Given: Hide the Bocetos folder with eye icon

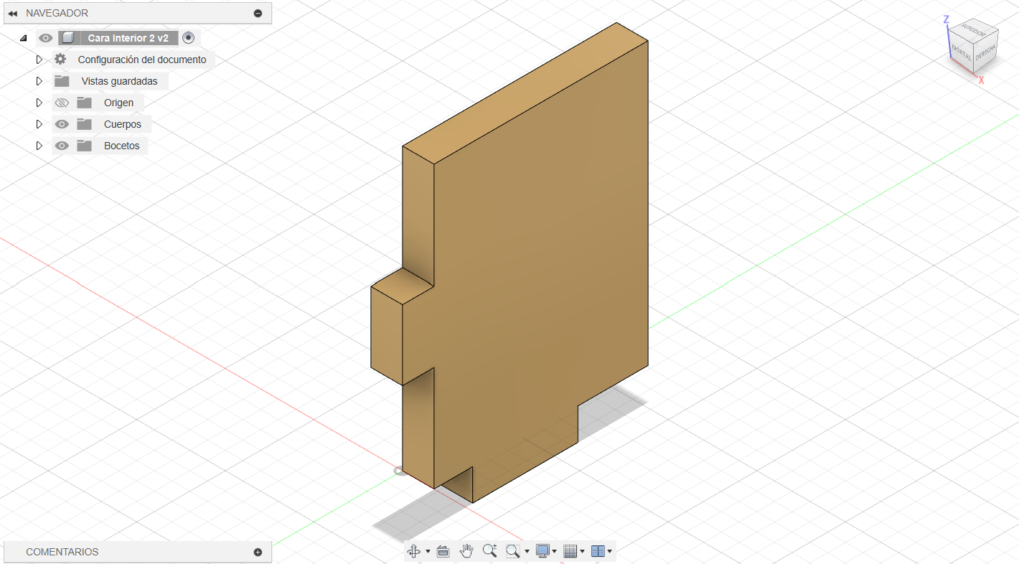Looking at the screenshot, I should [62, 146].
